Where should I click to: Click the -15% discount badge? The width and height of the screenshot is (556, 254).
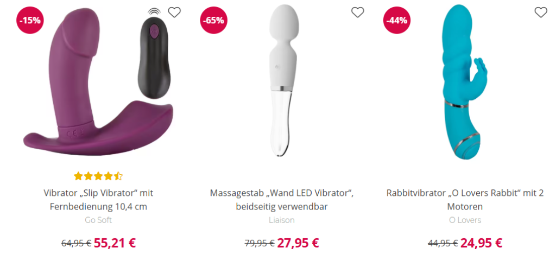(x=30, y=20)
